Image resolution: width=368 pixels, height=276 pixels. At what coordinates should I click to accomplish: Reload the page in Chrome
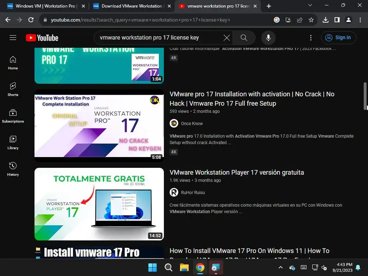point(31,20)
